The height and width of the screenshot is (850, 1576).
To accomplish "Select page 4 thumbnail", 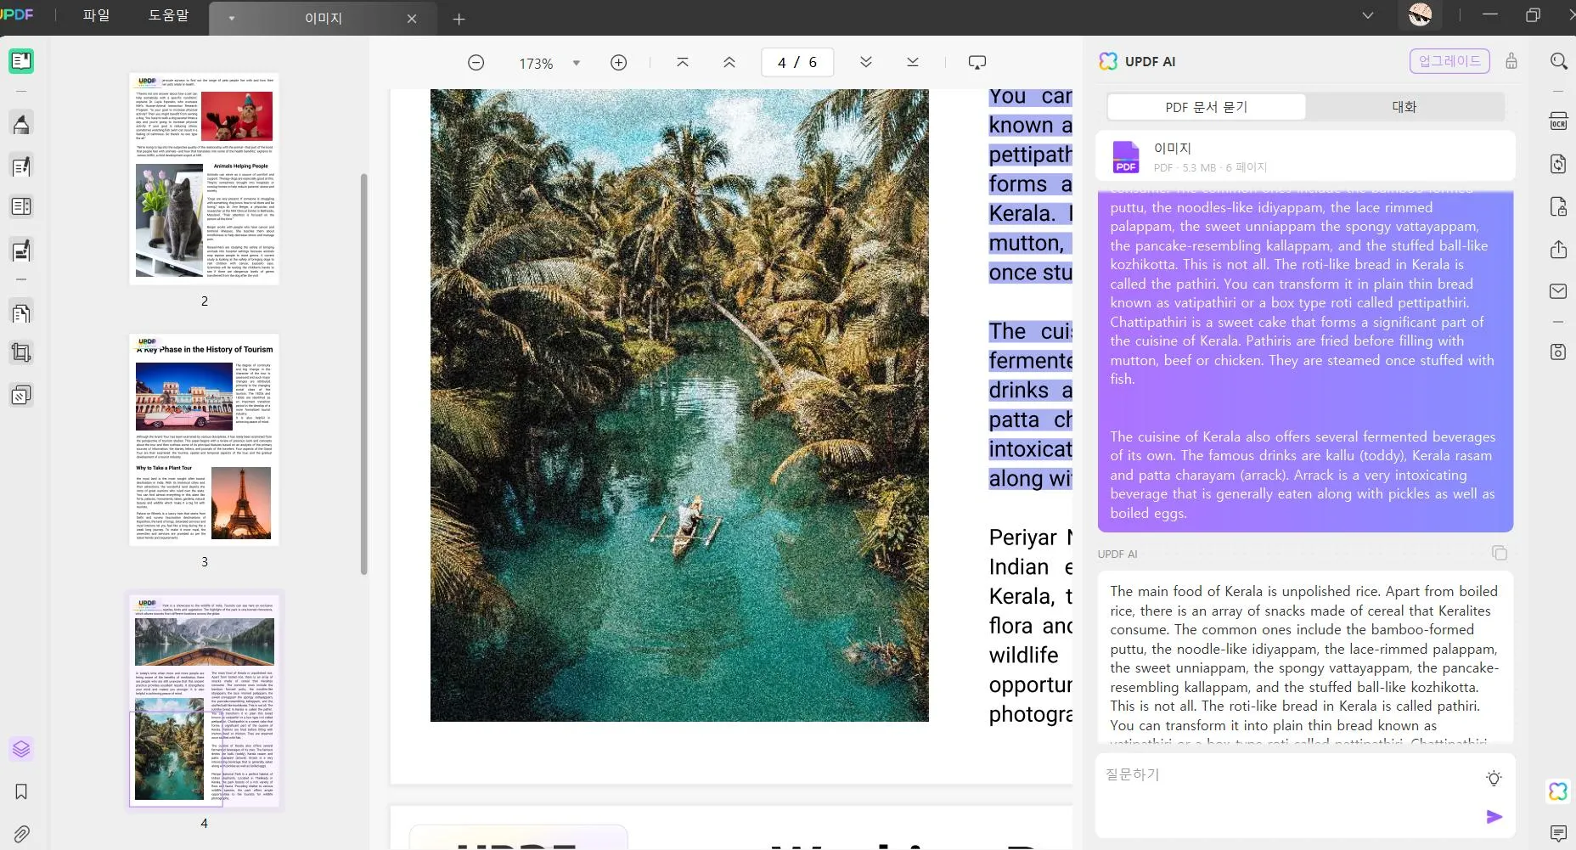I will (x=204, y=701).
